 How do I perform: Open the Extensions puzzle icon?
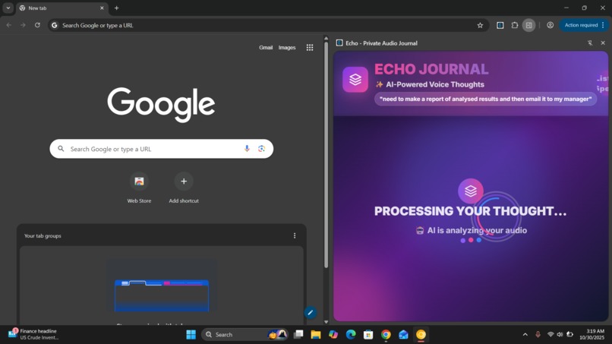514,25
